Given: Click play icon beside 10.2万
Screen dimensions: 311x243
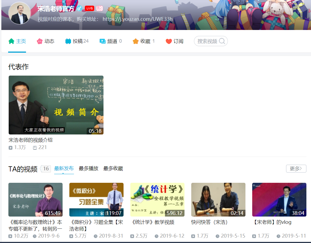Looking at the screenshot, I should pyautogui.click(x=10, y=236).
